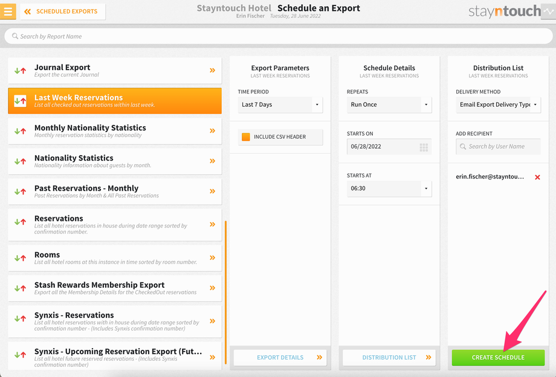
Task: Click Monthly Nationality Statistics arrows icon
Action: [x=20, y=131]
